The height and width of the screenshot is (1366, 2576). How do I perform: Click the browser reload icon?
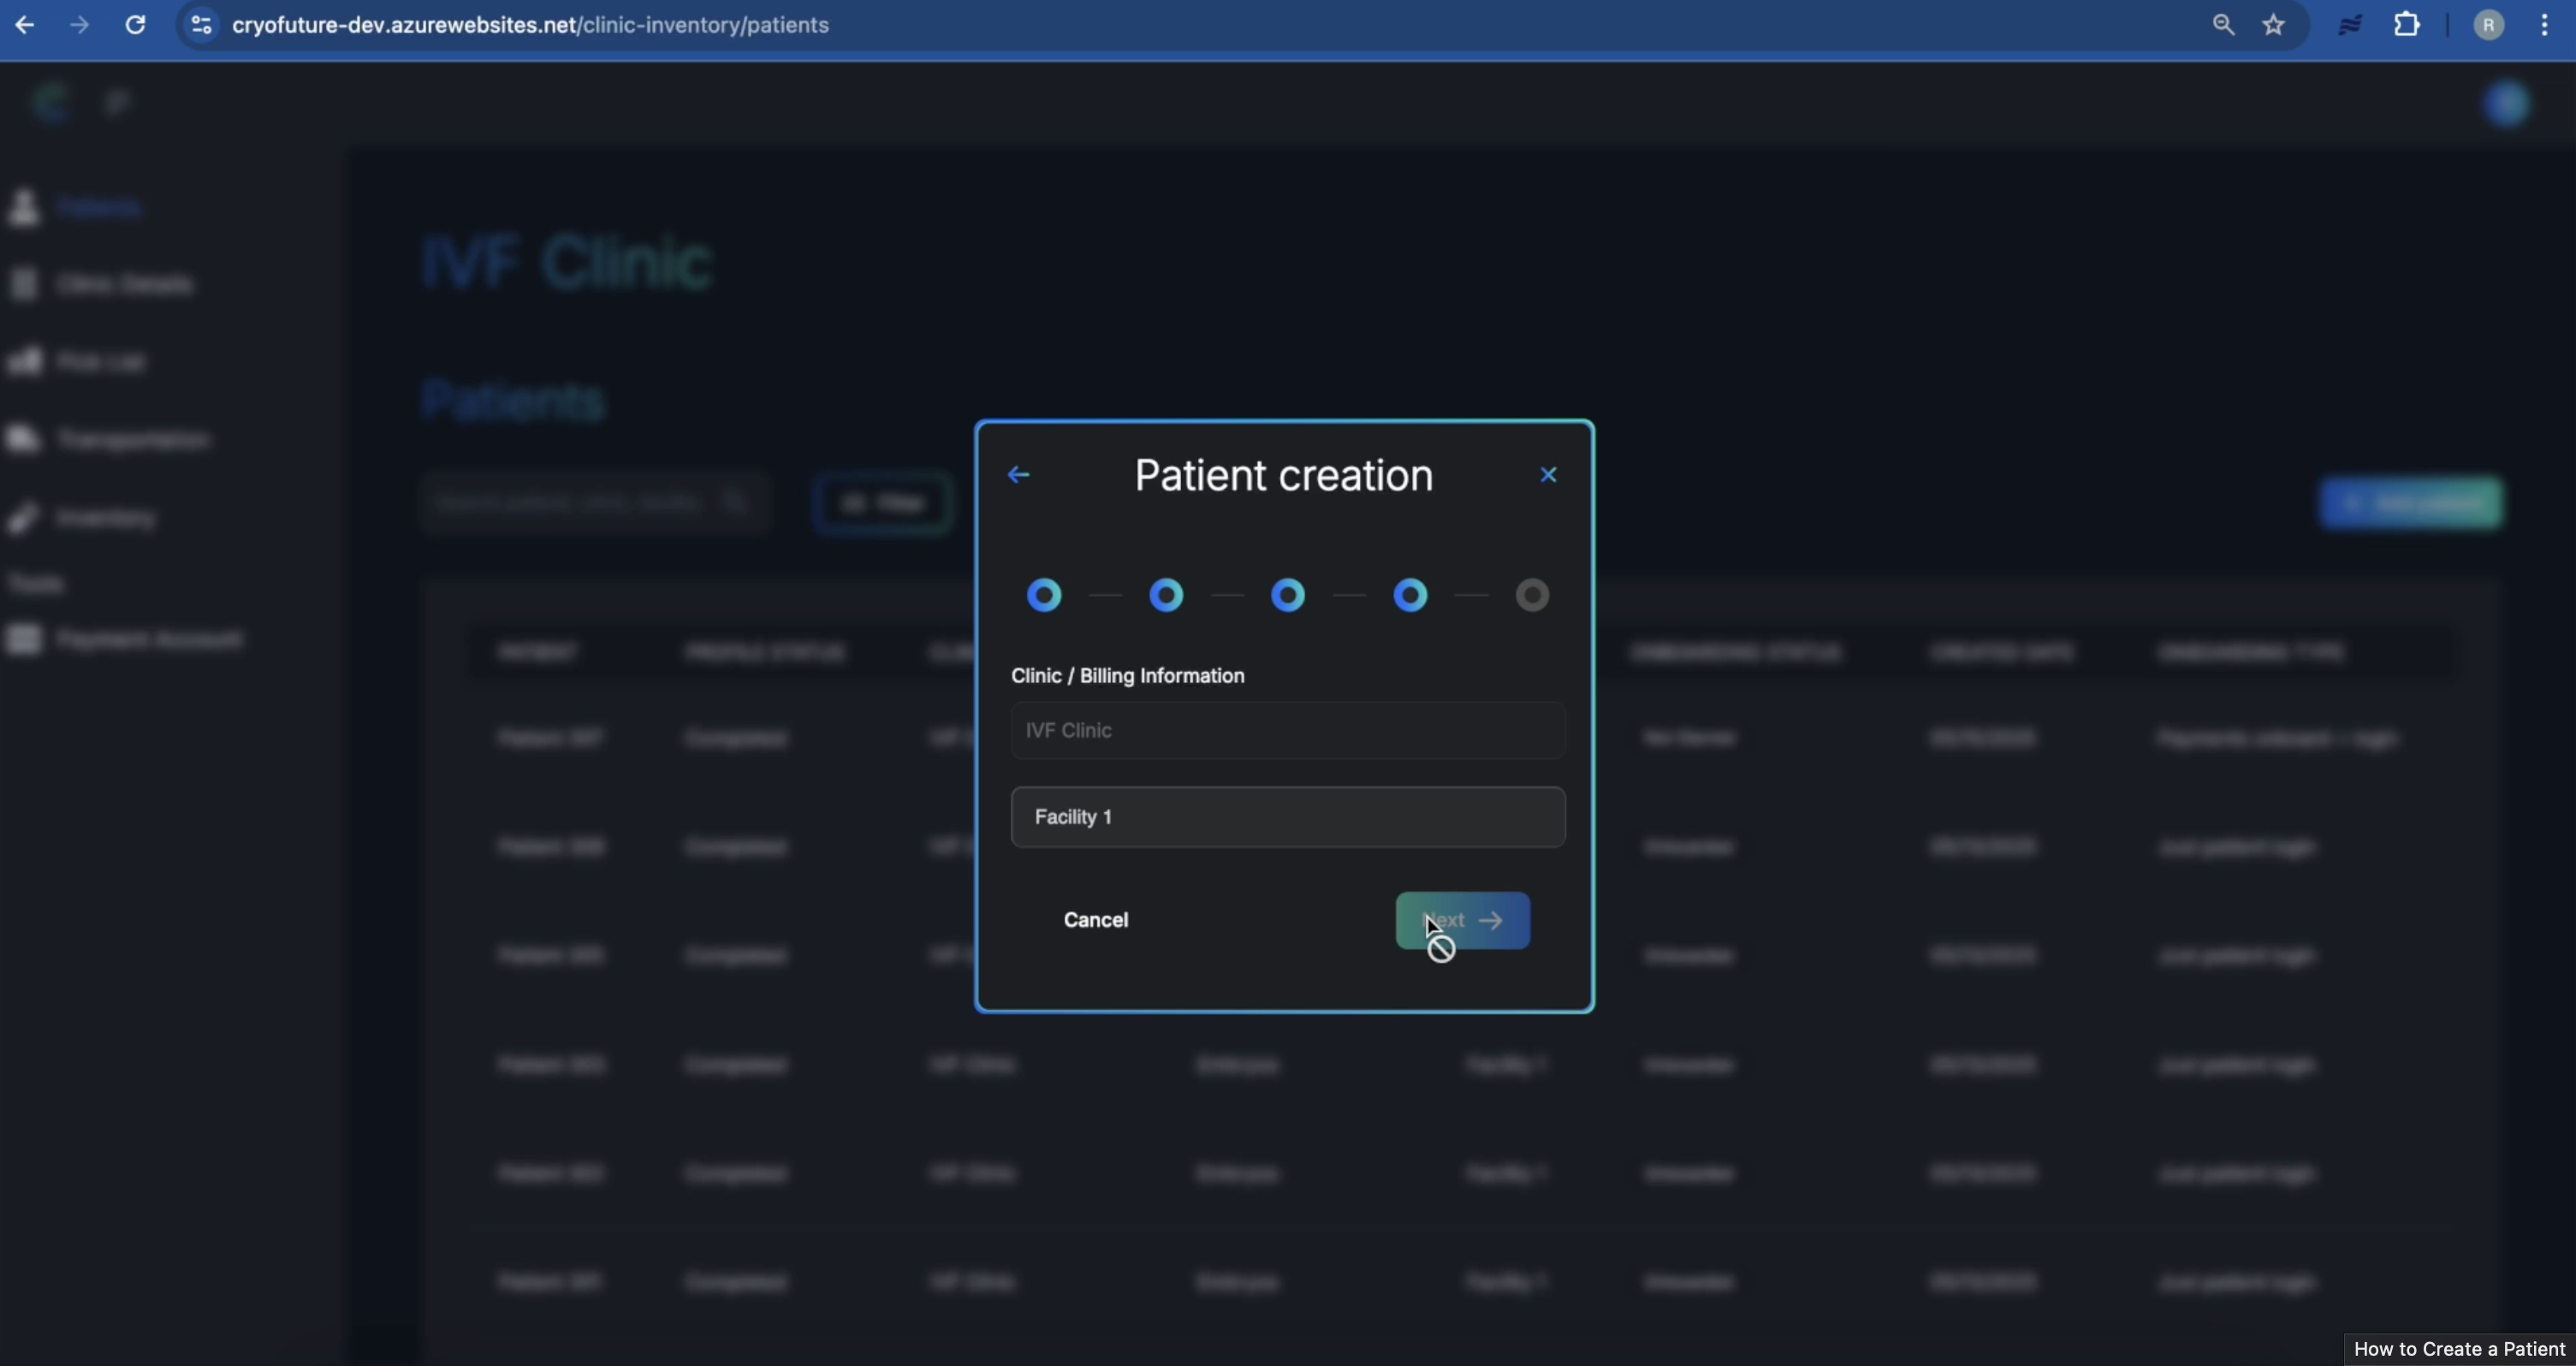135,25
